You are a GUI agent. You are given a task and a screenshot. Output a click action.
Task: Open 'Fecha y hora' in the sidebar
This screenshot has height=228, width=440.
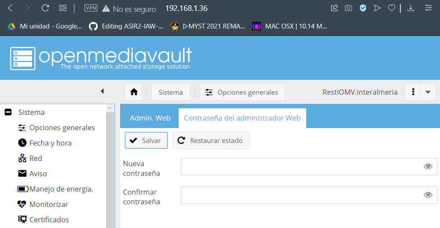click(44, 143)
